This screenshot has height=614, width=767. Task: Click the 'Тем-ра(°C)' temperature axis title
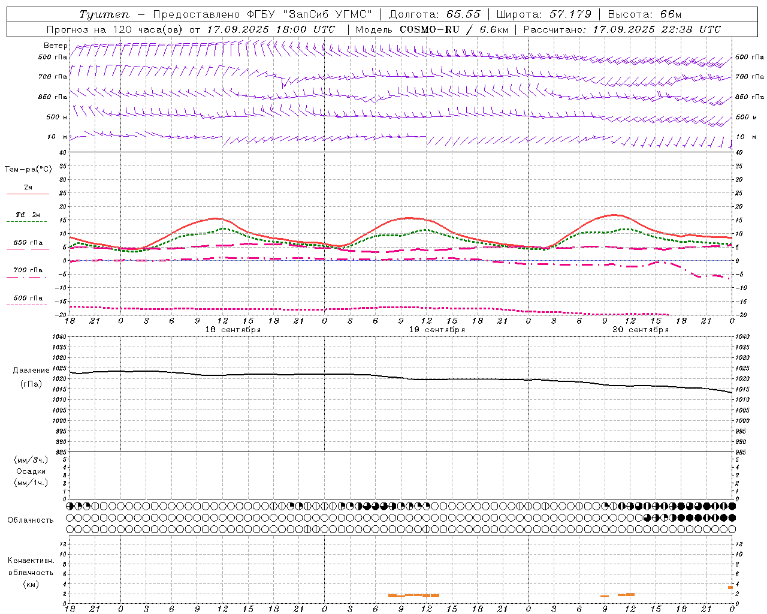[x=28, y=170]
